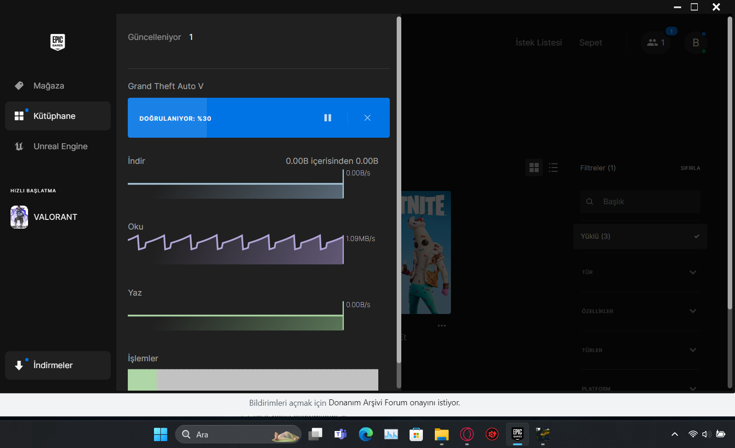Image resolution: width=735 pixels, height=448 pixels.
Task: Open Microsoft Teams from taskbar
Action: [x=341, y=434]
